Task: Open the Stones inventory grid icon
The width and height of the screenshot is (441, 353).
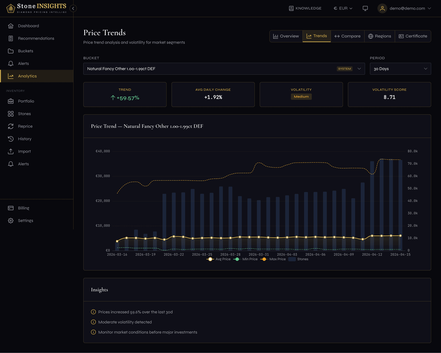Action: pos(11,114)
